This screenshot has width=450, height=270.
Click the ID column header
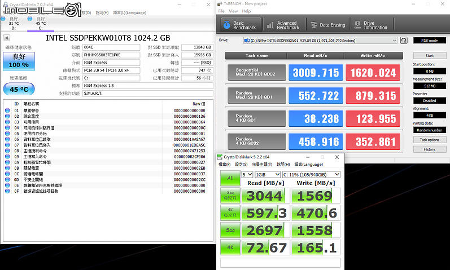coord(16,104)
